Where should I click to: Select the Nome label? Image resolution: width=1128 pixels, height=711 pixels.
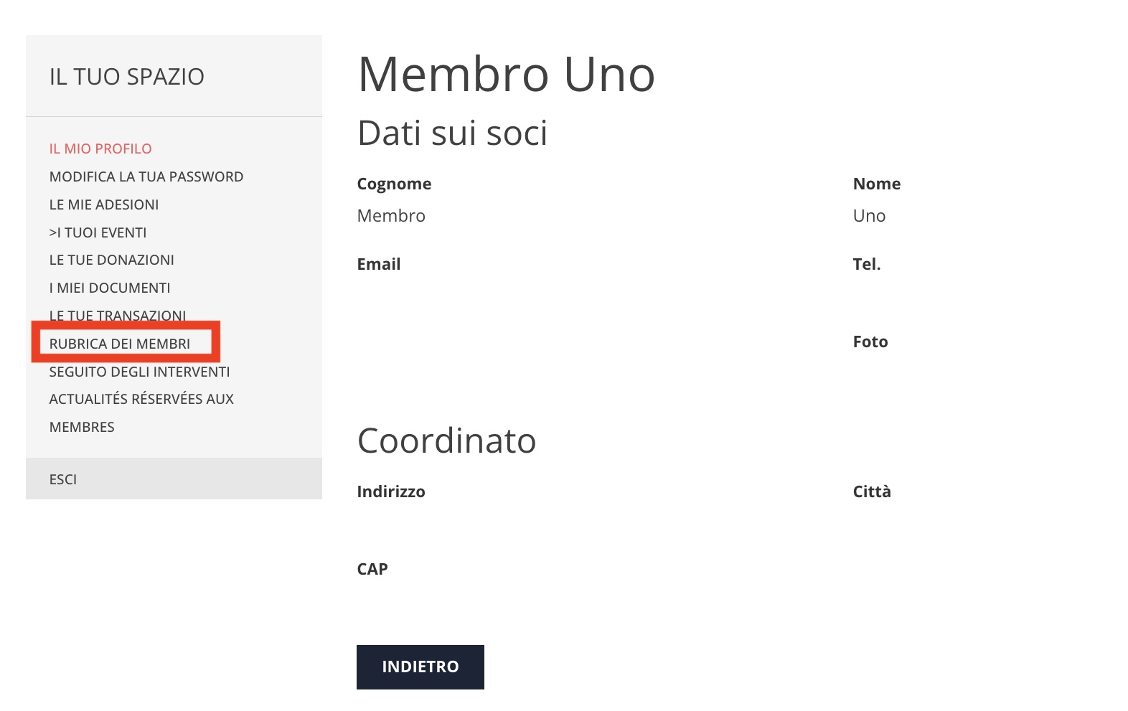pyautogui.click(x=877, y=184)
